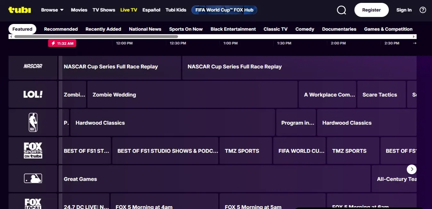
Task: Select the Black Entertainment tab
Action: point(233,29)
